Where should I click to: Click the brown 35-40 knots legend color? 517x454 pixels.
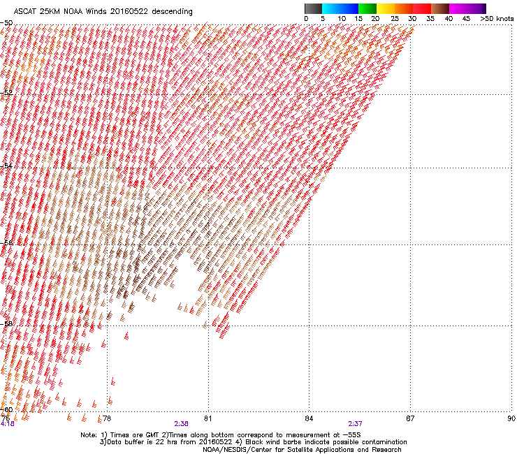pos(440,8)
